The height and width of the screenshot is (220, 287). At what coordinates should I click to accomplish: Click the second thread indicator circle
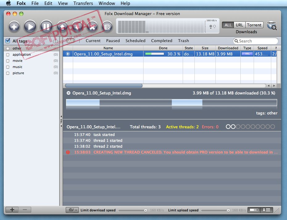click(233, 126)
